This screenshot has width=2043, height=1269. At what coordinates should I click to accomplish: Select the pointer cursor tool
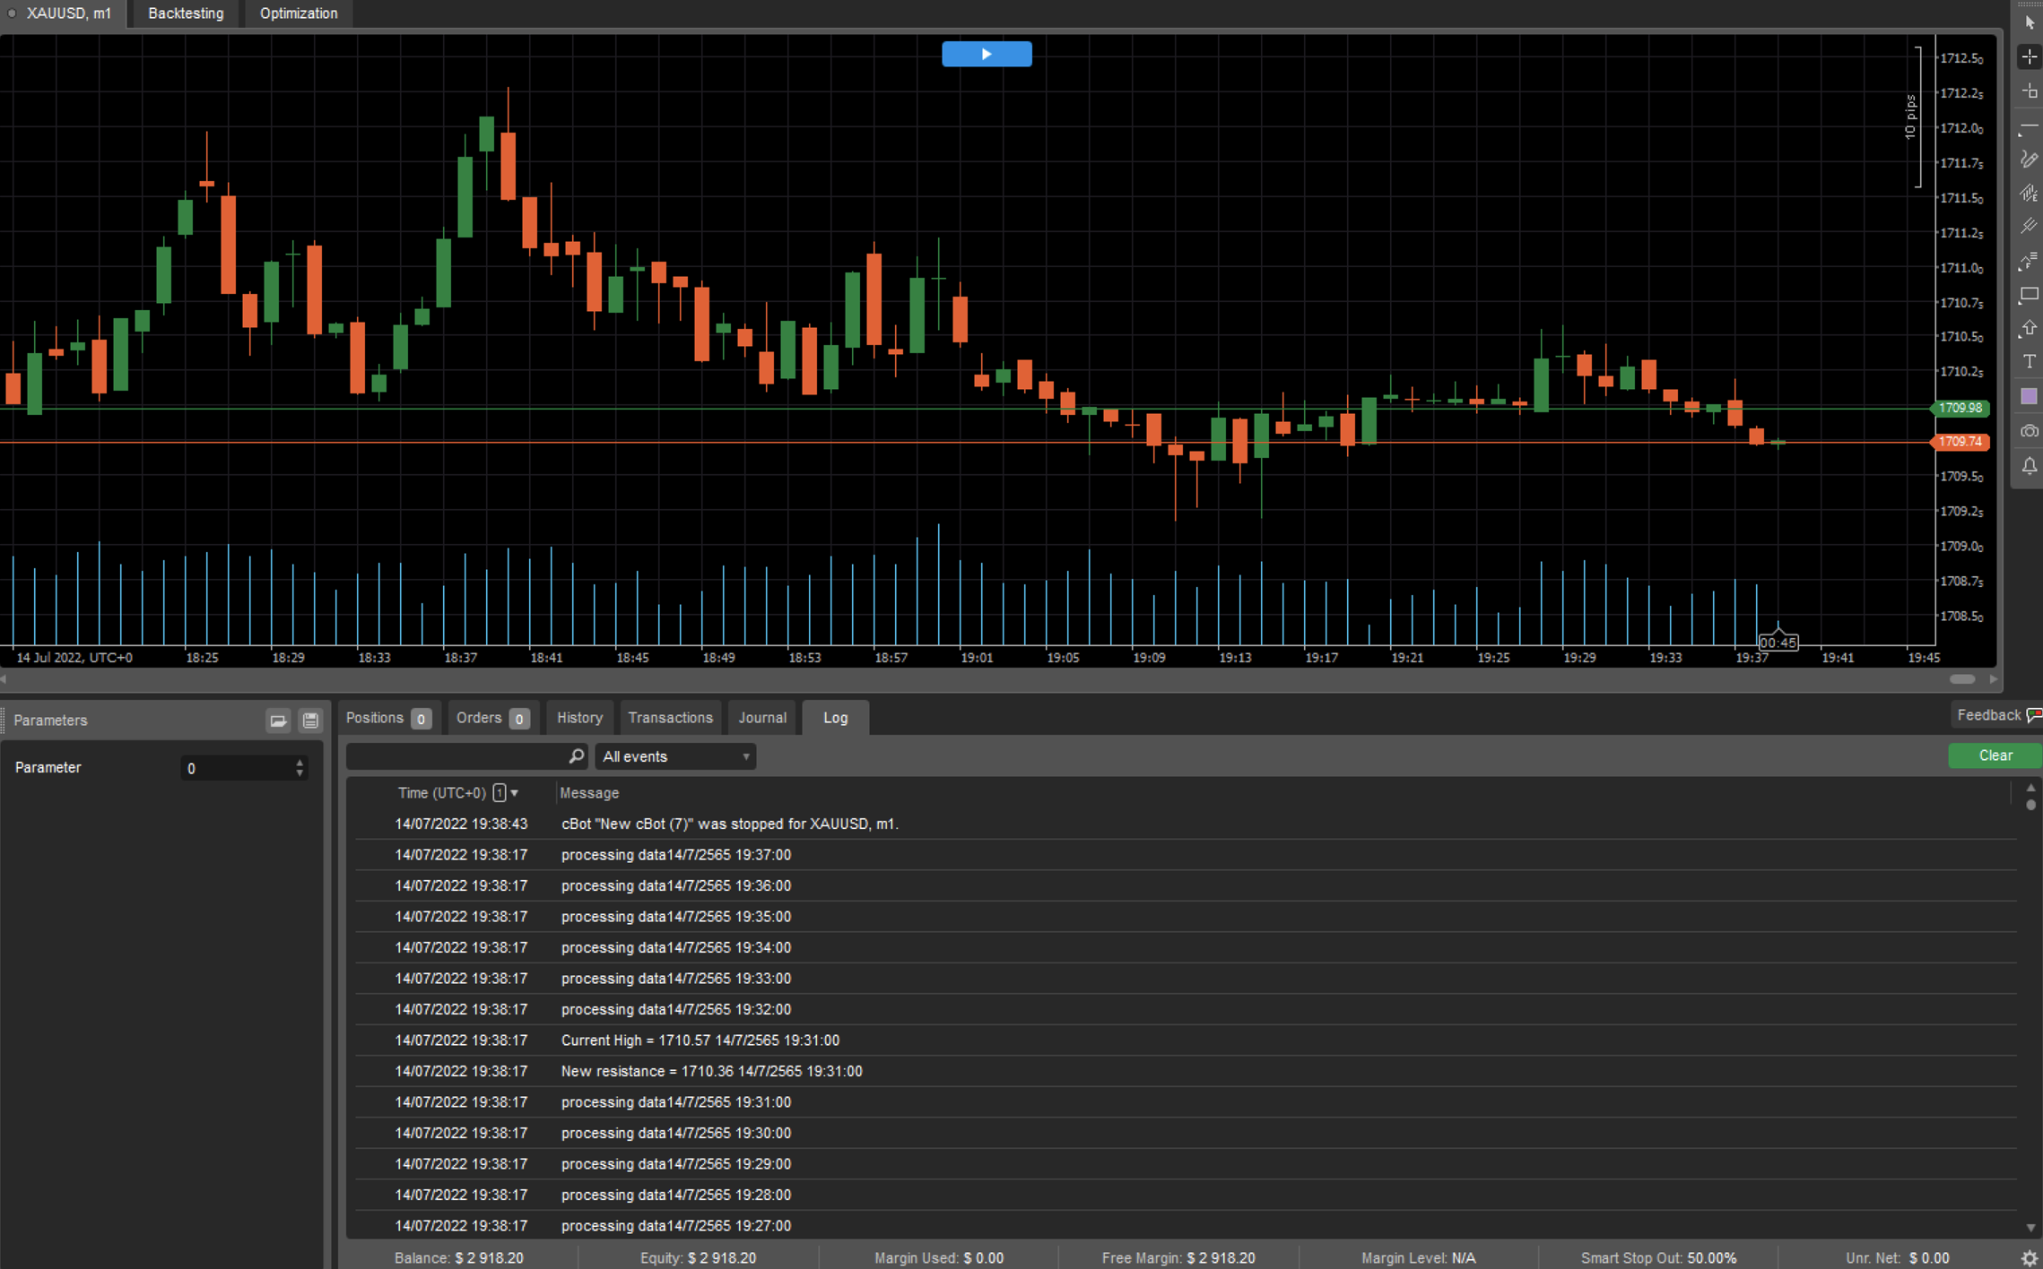[2030, 22]
